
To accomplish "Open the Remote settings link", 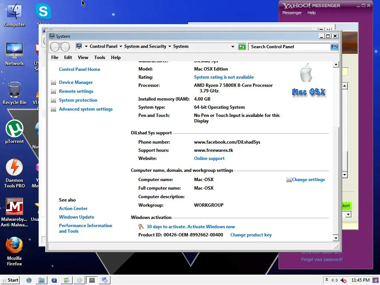I will pos(76,91).
